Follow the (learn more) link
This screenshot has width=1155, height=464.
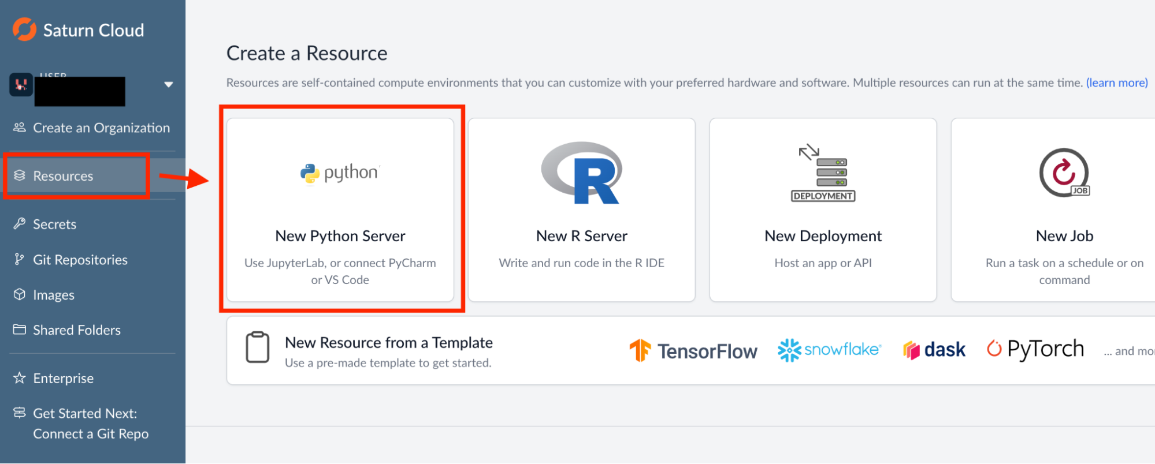coord(1116,83)
